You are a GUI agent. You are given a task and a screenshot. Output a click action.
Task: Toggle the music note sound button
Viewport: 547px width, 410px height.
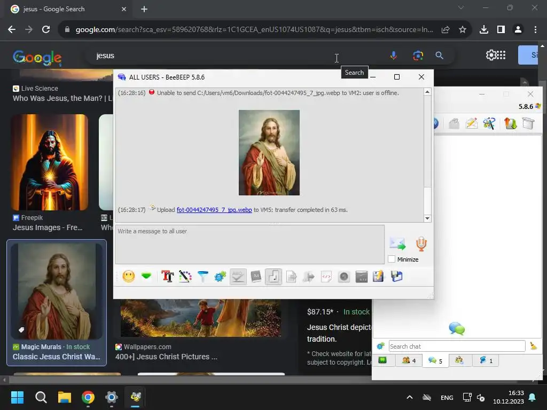point(273,277)
